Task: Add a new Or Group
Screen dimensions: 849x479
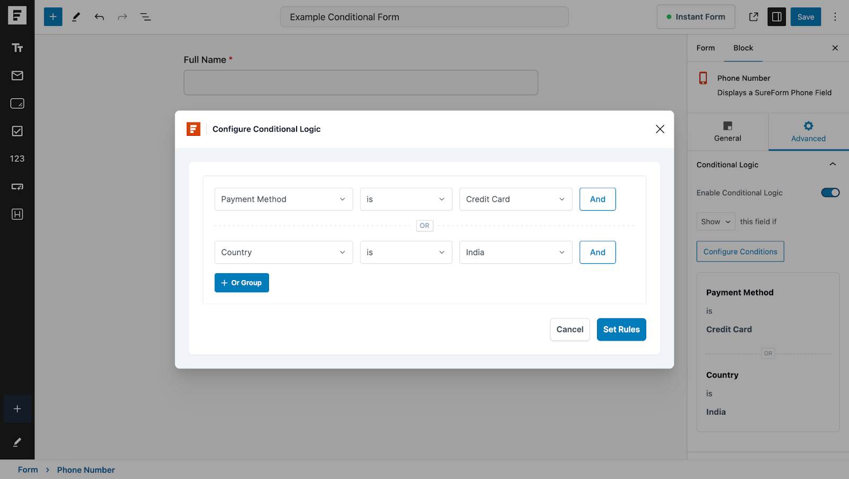Action: 241,283
